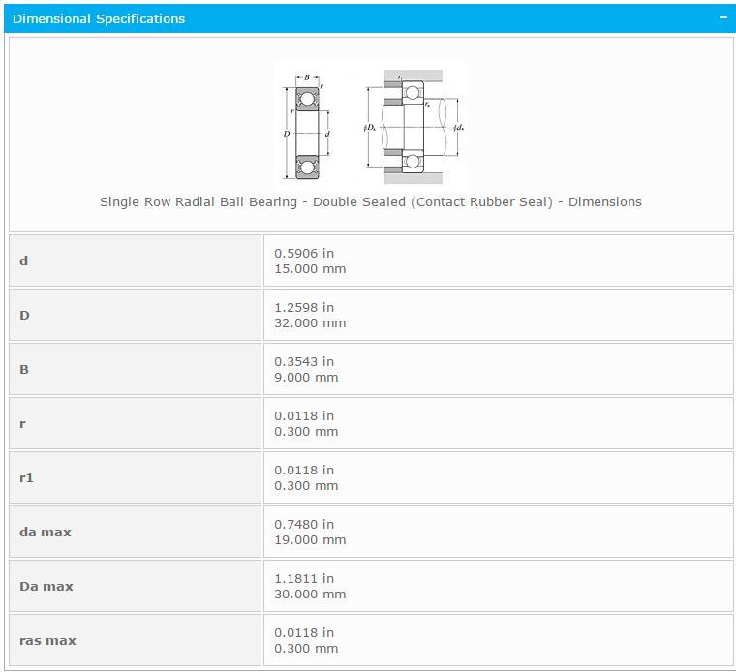The image size is (736, 672).
Task: Collapse the Dimensional Specifications panel using minus icon
Action: (722, 18)
